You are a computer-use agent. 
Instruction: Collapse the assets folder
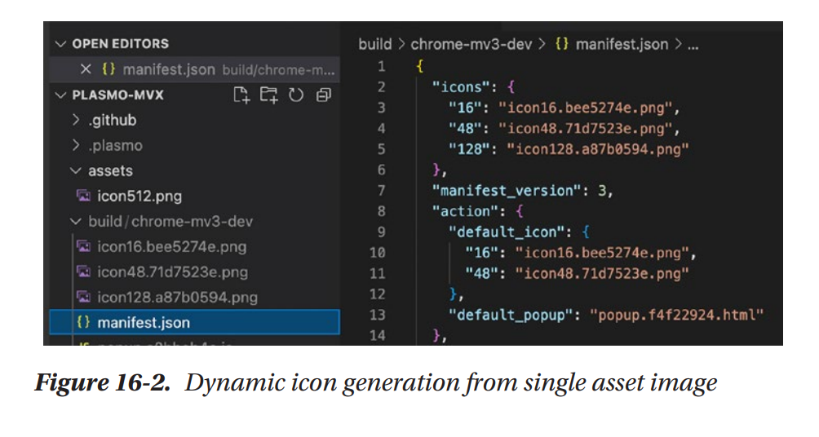(x=76, y=171)
